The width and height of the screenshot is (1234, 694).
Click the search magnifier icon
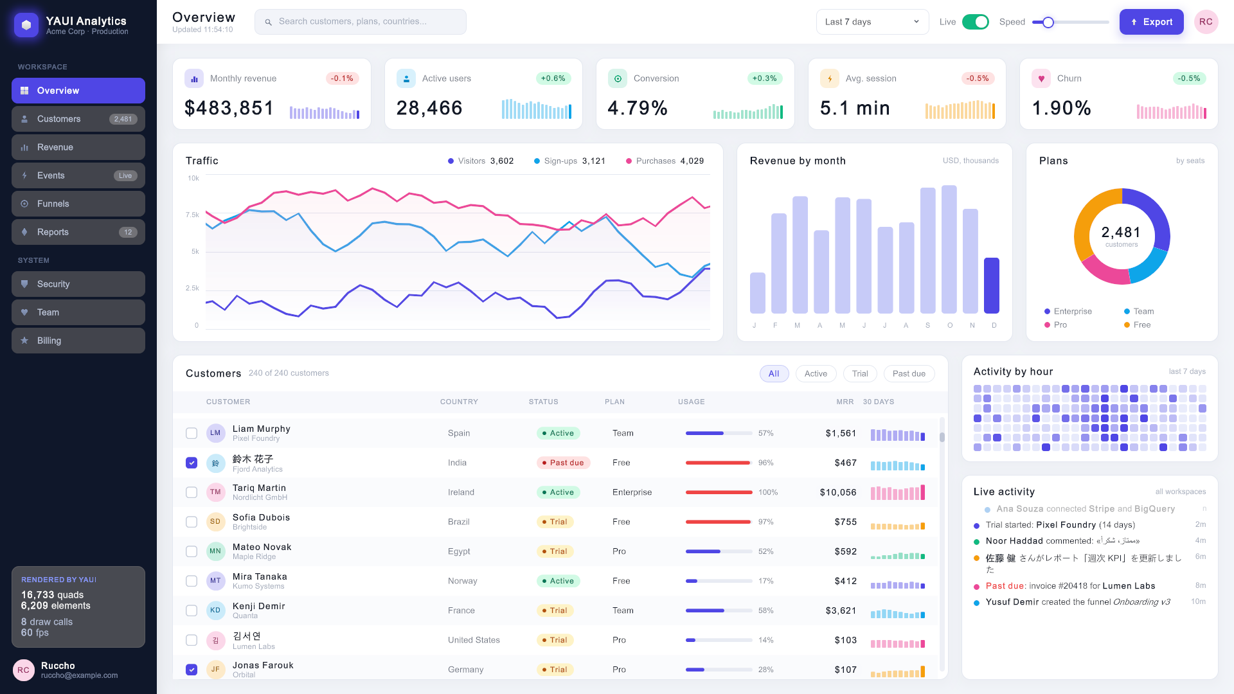coord(269,22)
